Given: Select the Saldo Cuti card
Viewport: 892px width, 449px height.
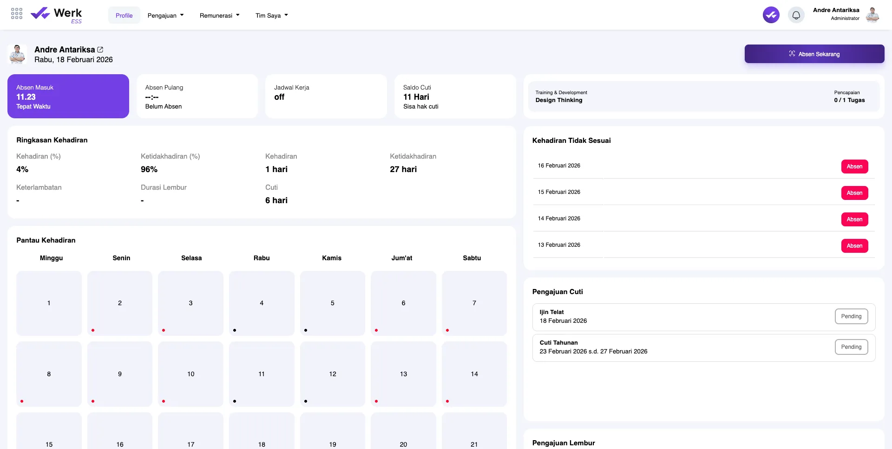Looking at the screenshot, I should (x=455, y=96).
